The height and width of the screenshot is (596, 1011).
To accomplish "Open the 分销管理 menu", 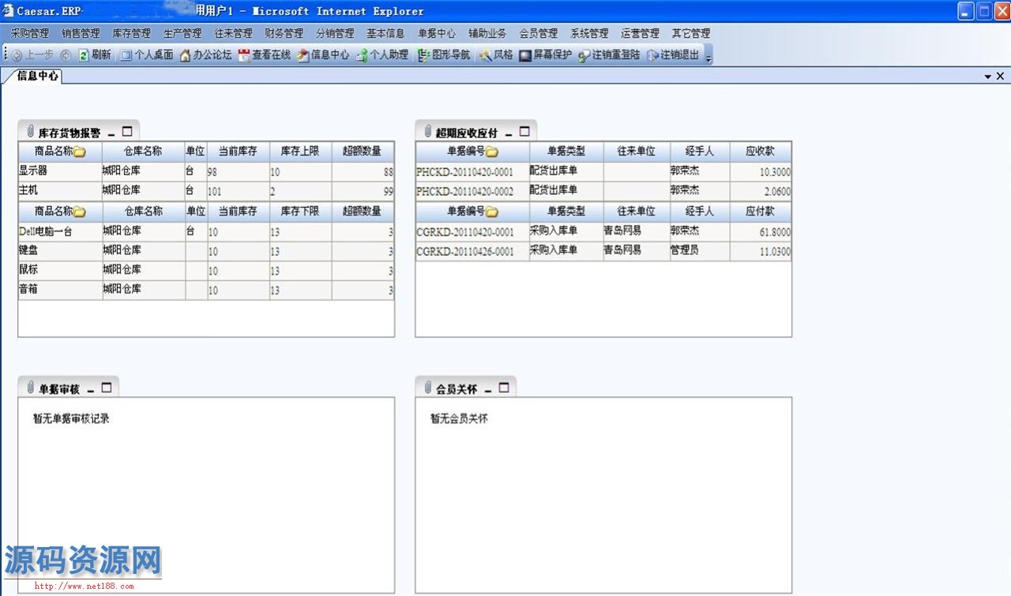I will click(x=335, y=33).
